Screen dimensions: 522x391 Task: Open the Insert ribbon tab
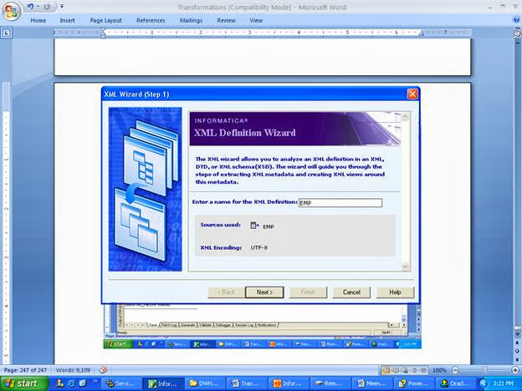click(x=67, y=21)
